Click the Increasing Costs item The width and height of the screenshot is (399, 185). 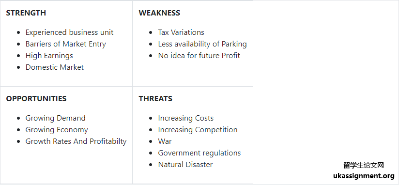(x=186, y=118)
